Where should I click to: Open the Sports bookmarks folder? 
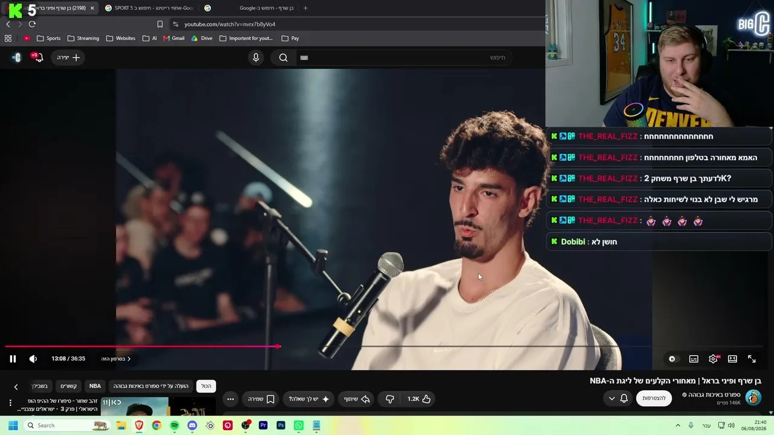click(48, 38)
